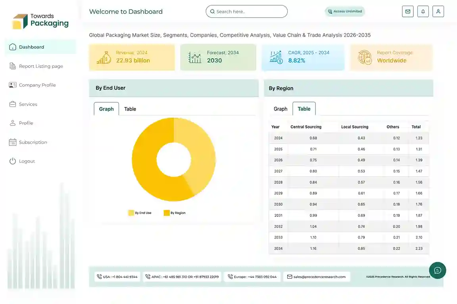Switch to Table tab under By End User
This screenshot has height=304, width=457.
(130, 109)
